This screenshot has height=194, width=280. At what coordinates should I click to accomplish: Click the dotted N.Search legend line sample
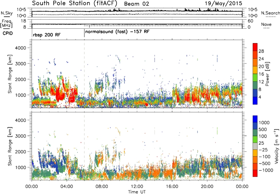point(271,17)
